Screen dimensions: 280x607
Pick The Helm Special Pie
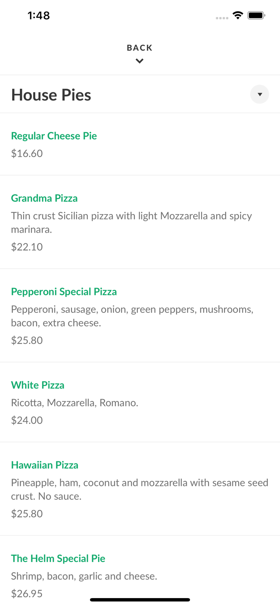click(x=58, y=558)
